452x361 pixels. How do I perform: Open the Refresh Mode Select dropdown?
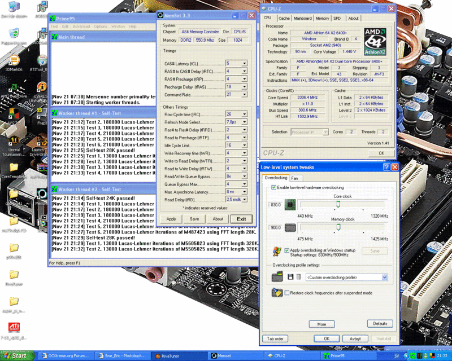(x=245, y=122)
